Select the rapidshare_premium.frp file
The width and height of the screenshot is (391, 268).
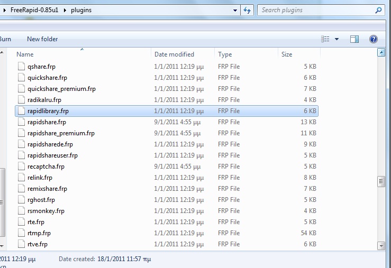pyautogui.click(x=61, y=133)
